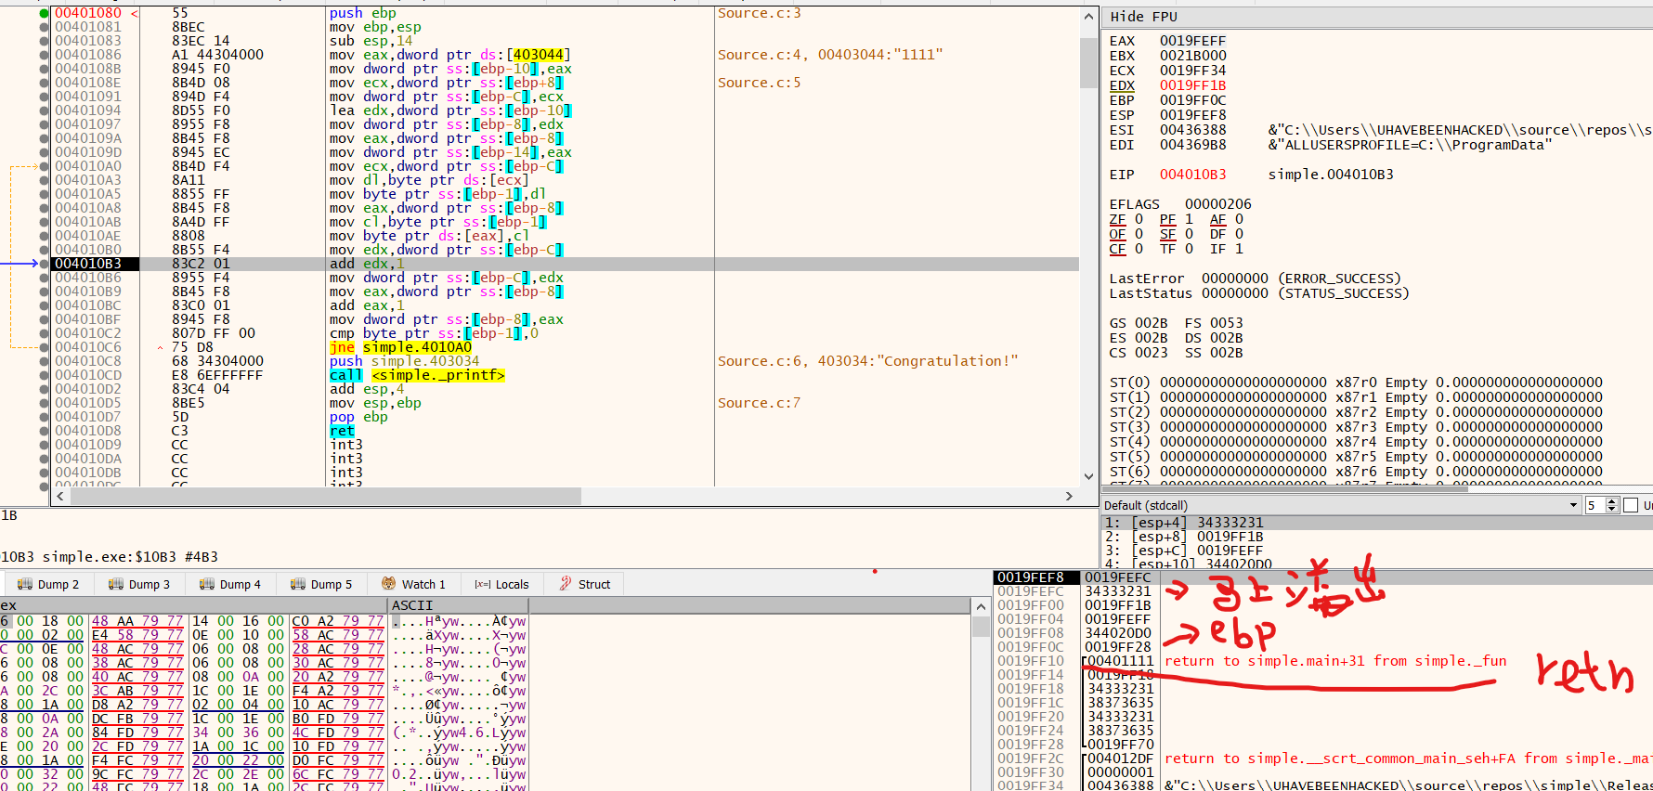
Task: Click the comment 'Source.c:4, 00403044:"1111"'
Action: [830, 55]
